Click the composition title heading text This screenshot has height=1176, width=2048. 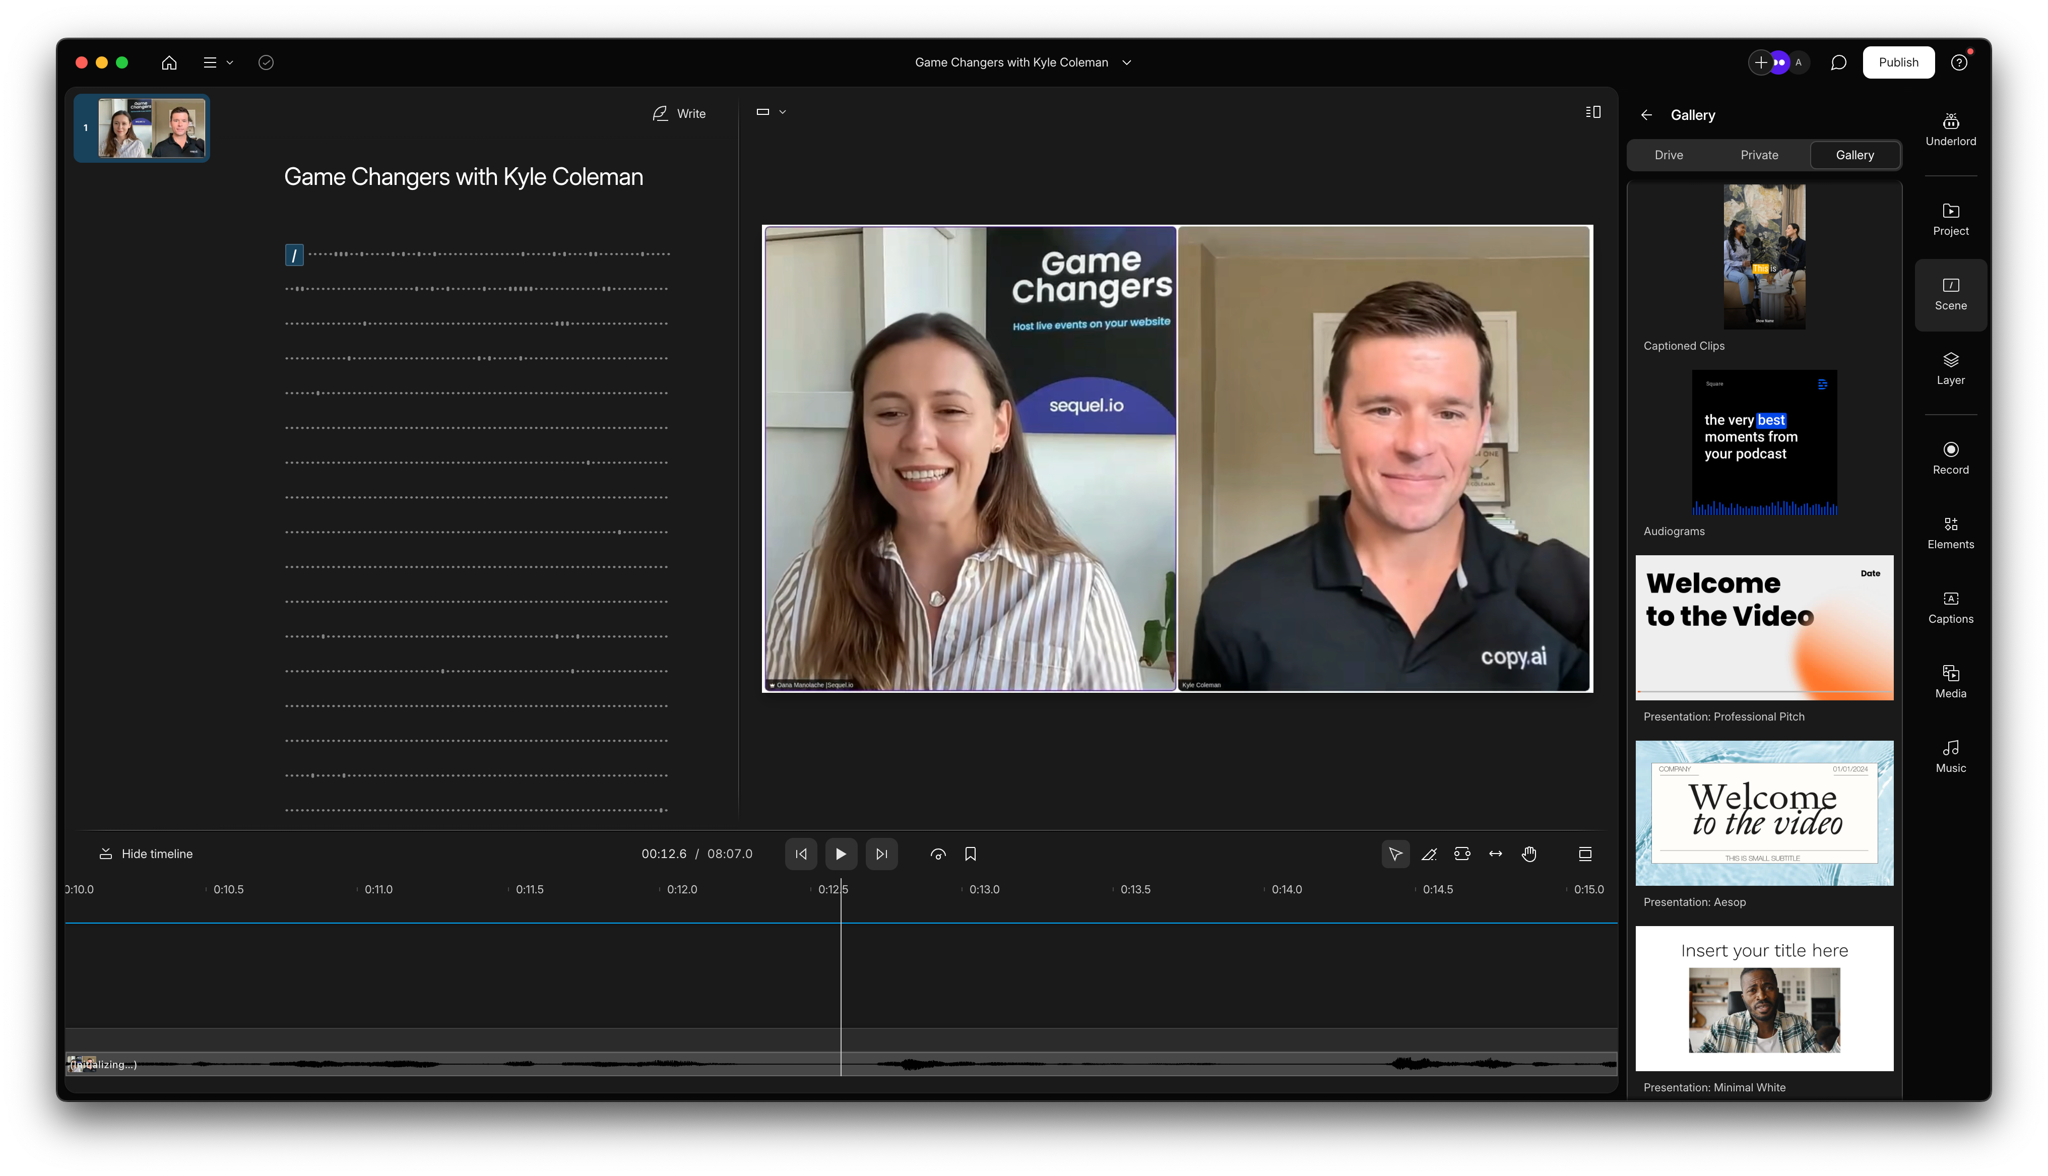tap(464, 176)
